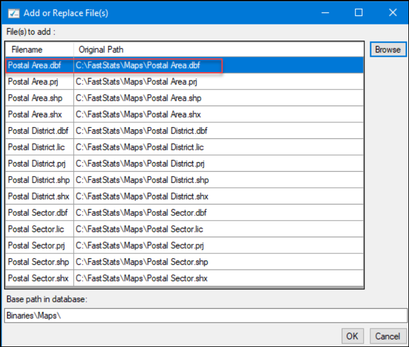Select the Postal Sector.lic filename
This screenshot has height=347, width=409.
pyautogui.click(x=36, y=230)
